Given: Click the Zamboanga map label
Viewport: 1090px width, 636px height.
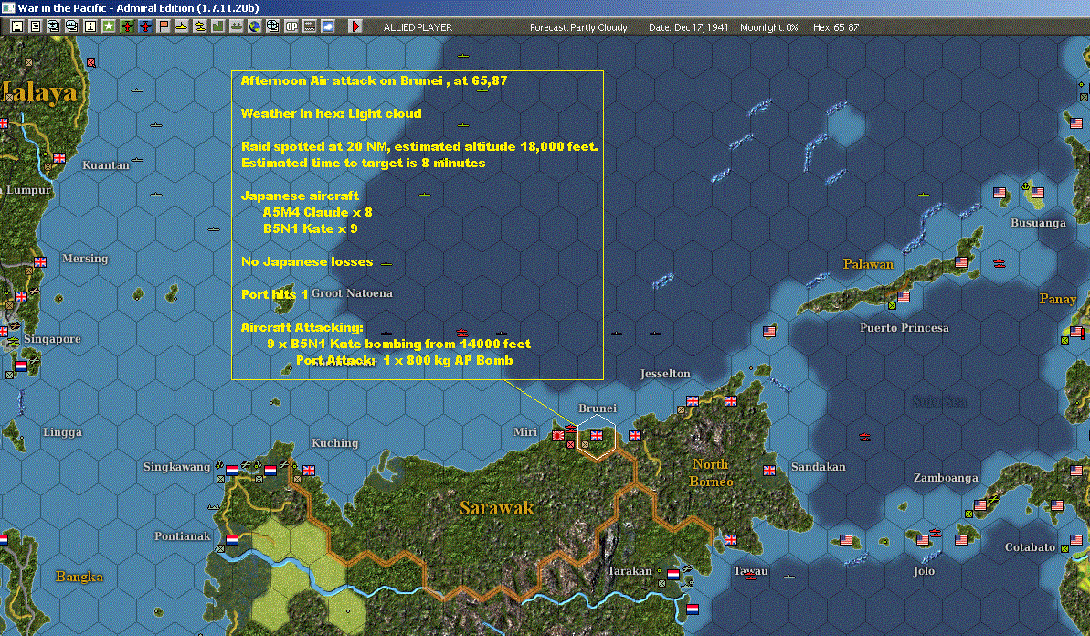Looking at the screenshot, I should pyautogui.click(x=946, y=478).
